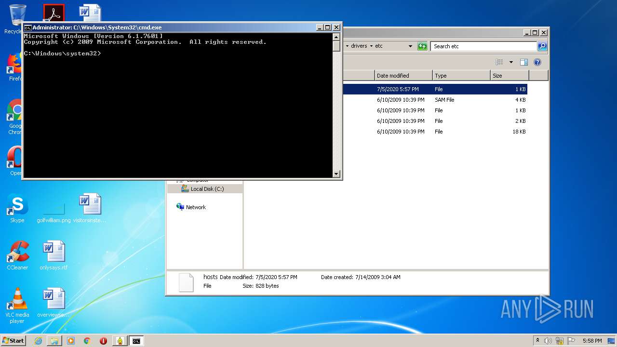Viewport: 617px width, 347px height.
Task: Select the visitorsinste... Word document icon
Action: (x=90, y=208)
